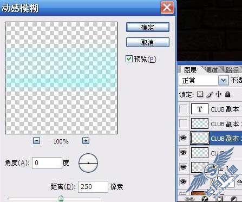Hide the CLUB layer under the highlighted layer
Screen dimensions: 242x202
coord(184,153)
